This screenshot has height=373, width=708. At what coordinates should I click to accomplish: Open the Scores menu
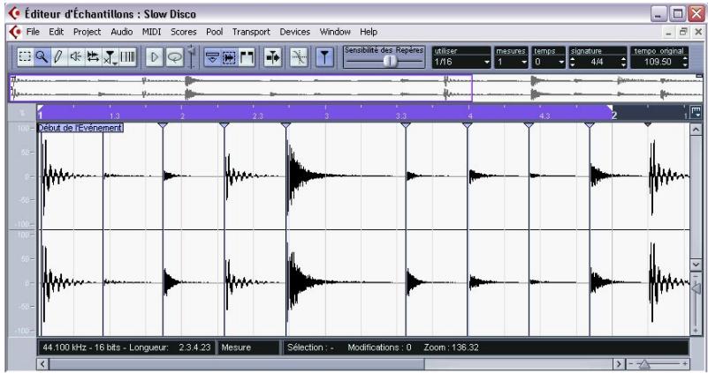tap(184, 32)
